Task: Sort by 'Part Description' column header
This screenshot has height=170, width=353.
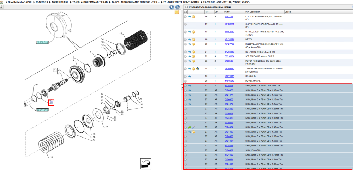Action: (253, 12)
